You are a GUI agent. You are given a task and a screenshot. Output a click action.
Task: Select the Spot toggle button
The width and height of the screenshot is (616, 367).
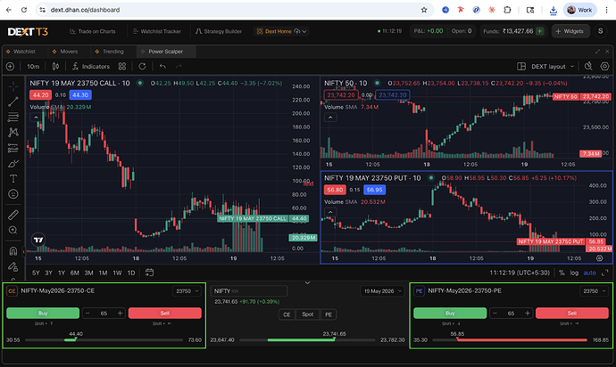coord(308,314)
